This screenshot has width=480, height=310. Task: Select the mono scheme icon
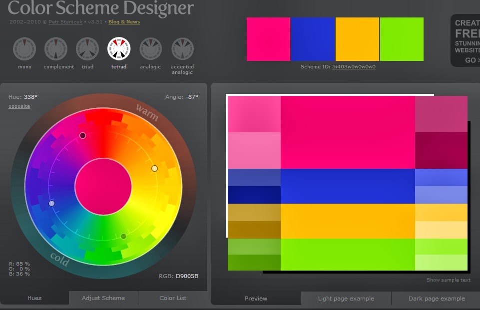[24, 48]
